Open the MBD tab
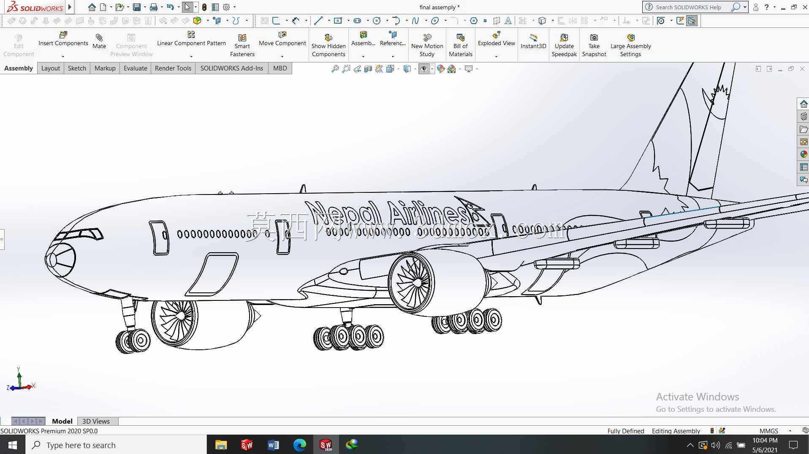 coord(280,68)
